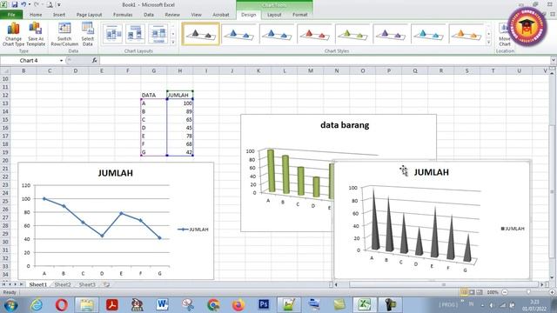This screenshot has height=313, width=557.
Task: Open Opera browser from taskbar
Action: coord(62,305)
